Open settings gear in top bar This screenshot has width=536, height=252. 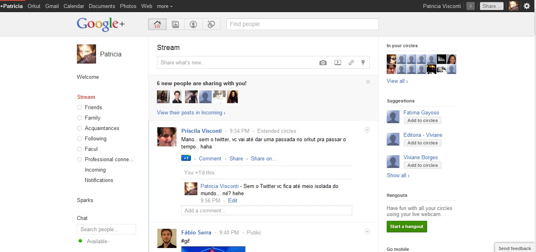(x=527, y=6)
